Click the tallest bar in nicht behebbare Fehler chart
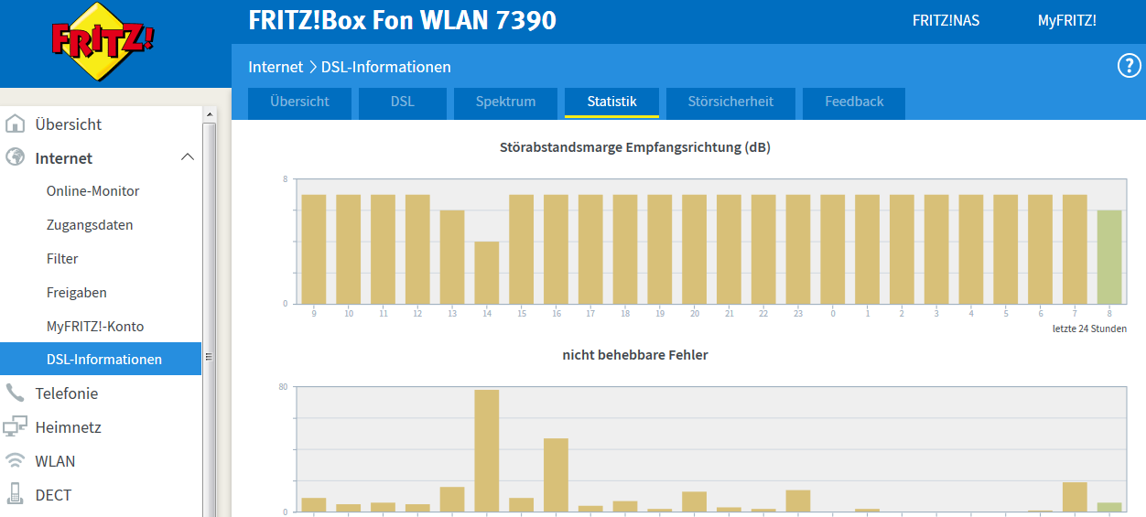 click(487, 451)
